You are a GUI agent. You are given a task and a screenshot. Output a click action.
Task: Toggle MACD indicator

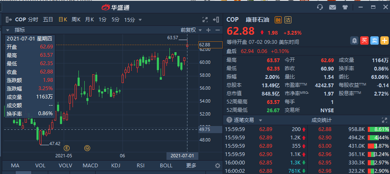point(90,166)
